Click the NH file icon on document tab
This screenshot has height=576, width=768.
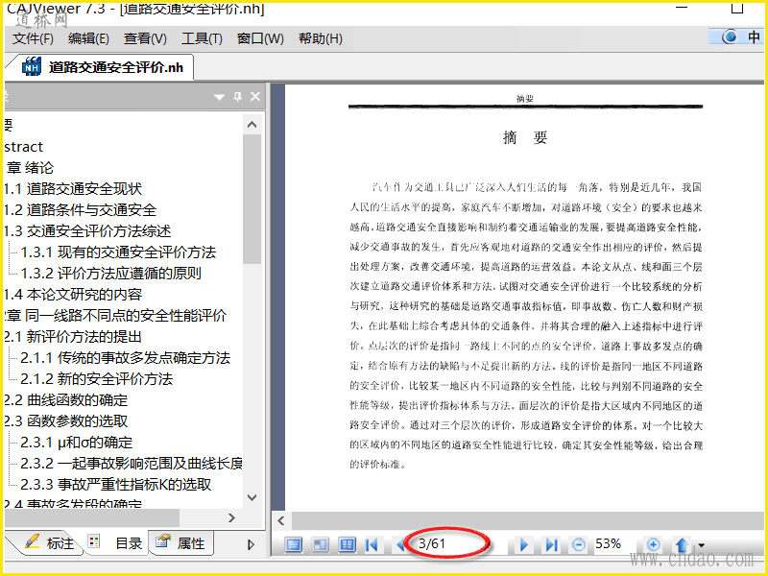[32, 66]
